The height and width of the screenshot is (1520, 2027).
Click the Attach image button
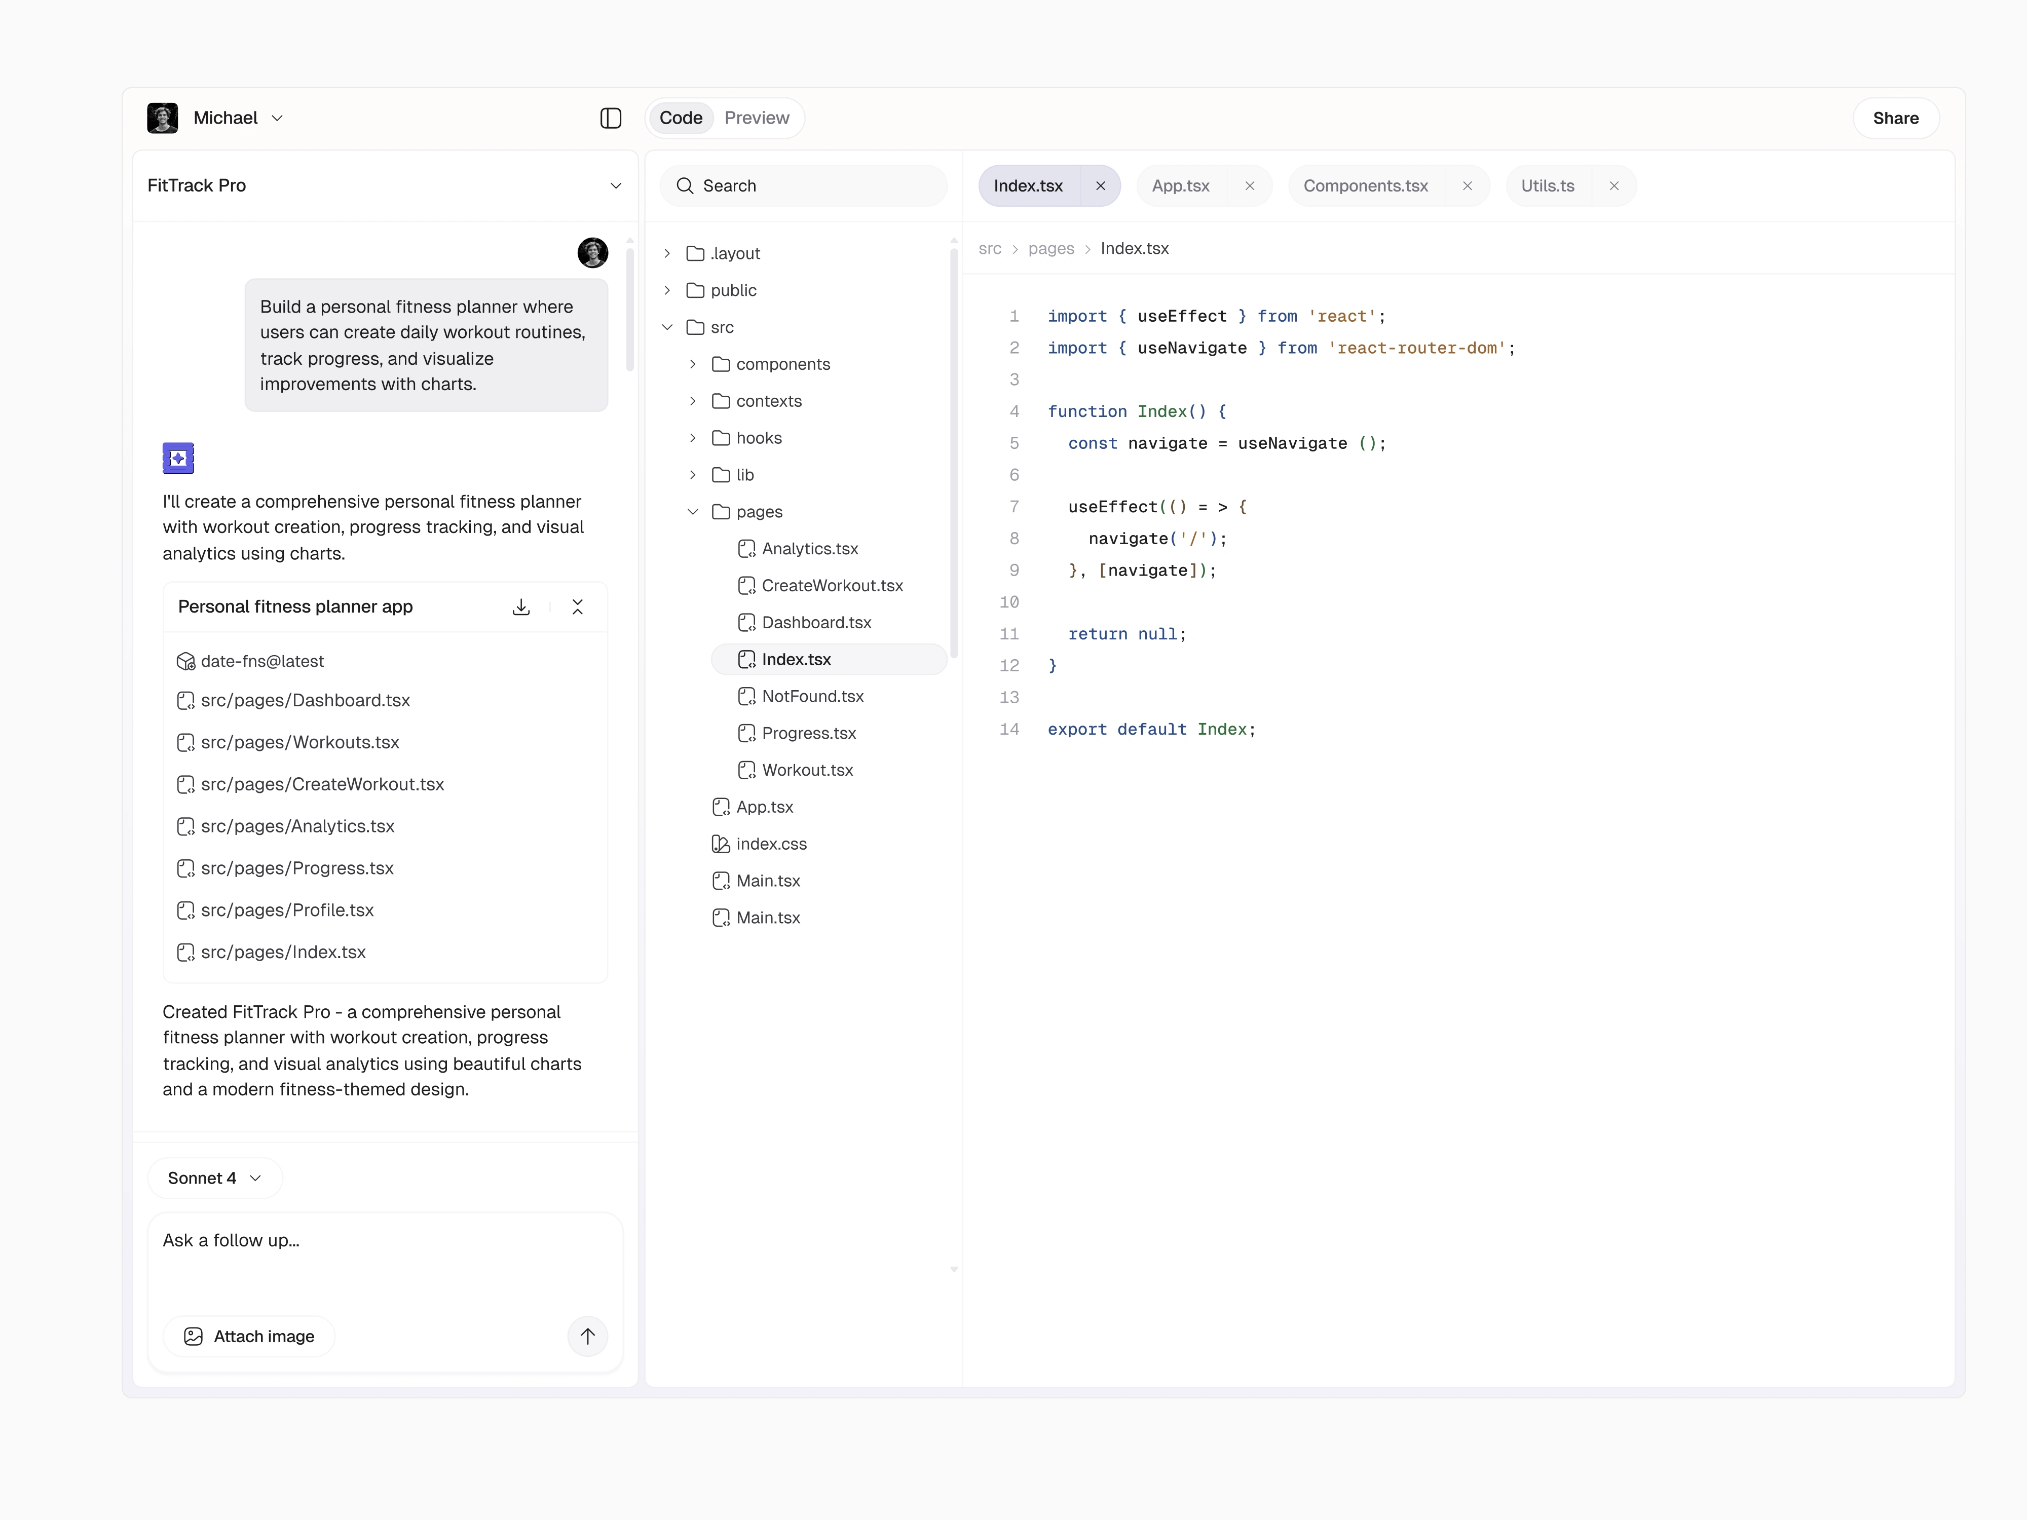[x=249, y=1336]
